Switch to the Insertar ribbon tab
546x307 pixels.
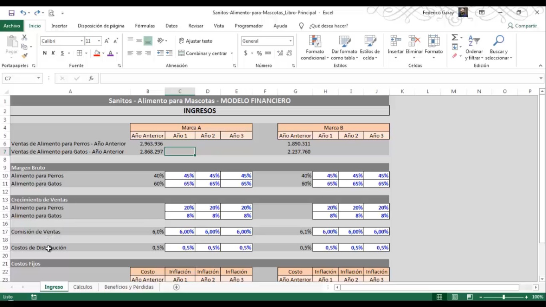pos(59,26)
